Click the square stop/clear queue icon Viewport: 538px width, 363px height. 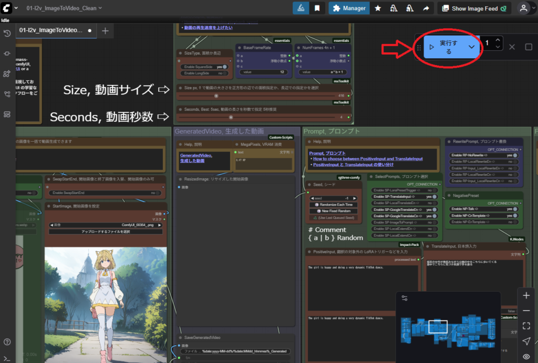click(x=529, y=47)
